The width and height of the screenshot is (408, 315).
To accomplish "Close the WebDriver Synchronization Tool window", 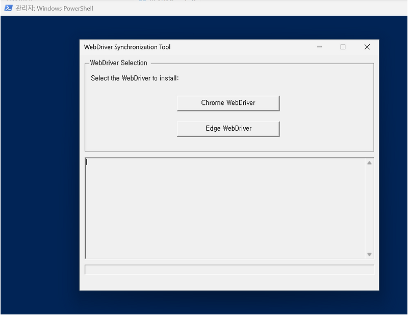I will [367, 47].
